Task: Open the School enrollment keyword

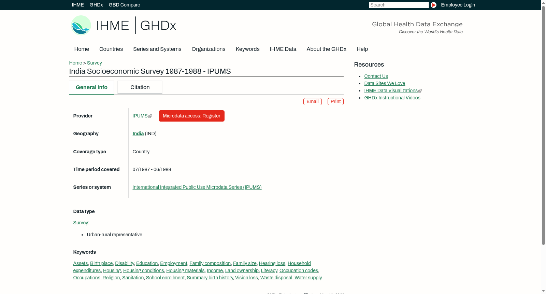Action: point(165,278)
